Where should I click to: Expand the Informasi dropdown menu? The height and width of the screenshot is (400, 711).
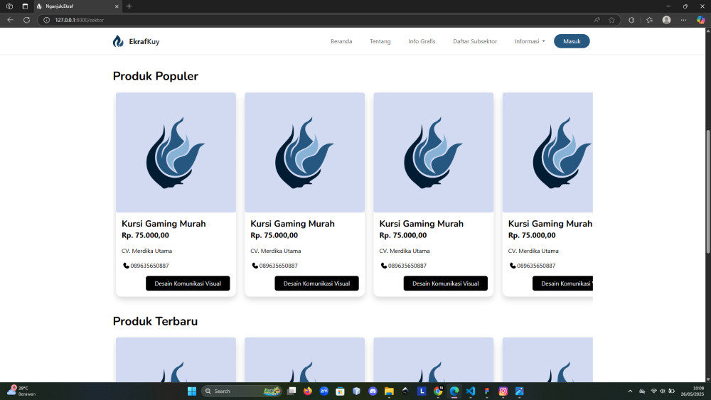[x=530, y=41]
